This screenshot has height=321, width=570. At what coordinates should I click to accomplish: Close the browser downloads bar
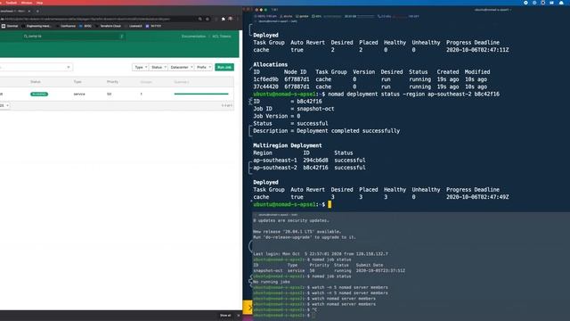tap(239, 316)
